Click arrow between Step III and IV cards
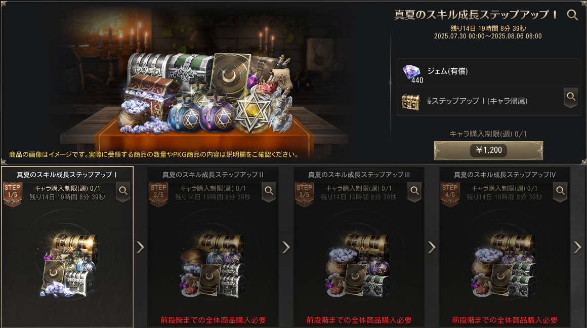Screen dimensions: 587x328 [x=432, y=247]
